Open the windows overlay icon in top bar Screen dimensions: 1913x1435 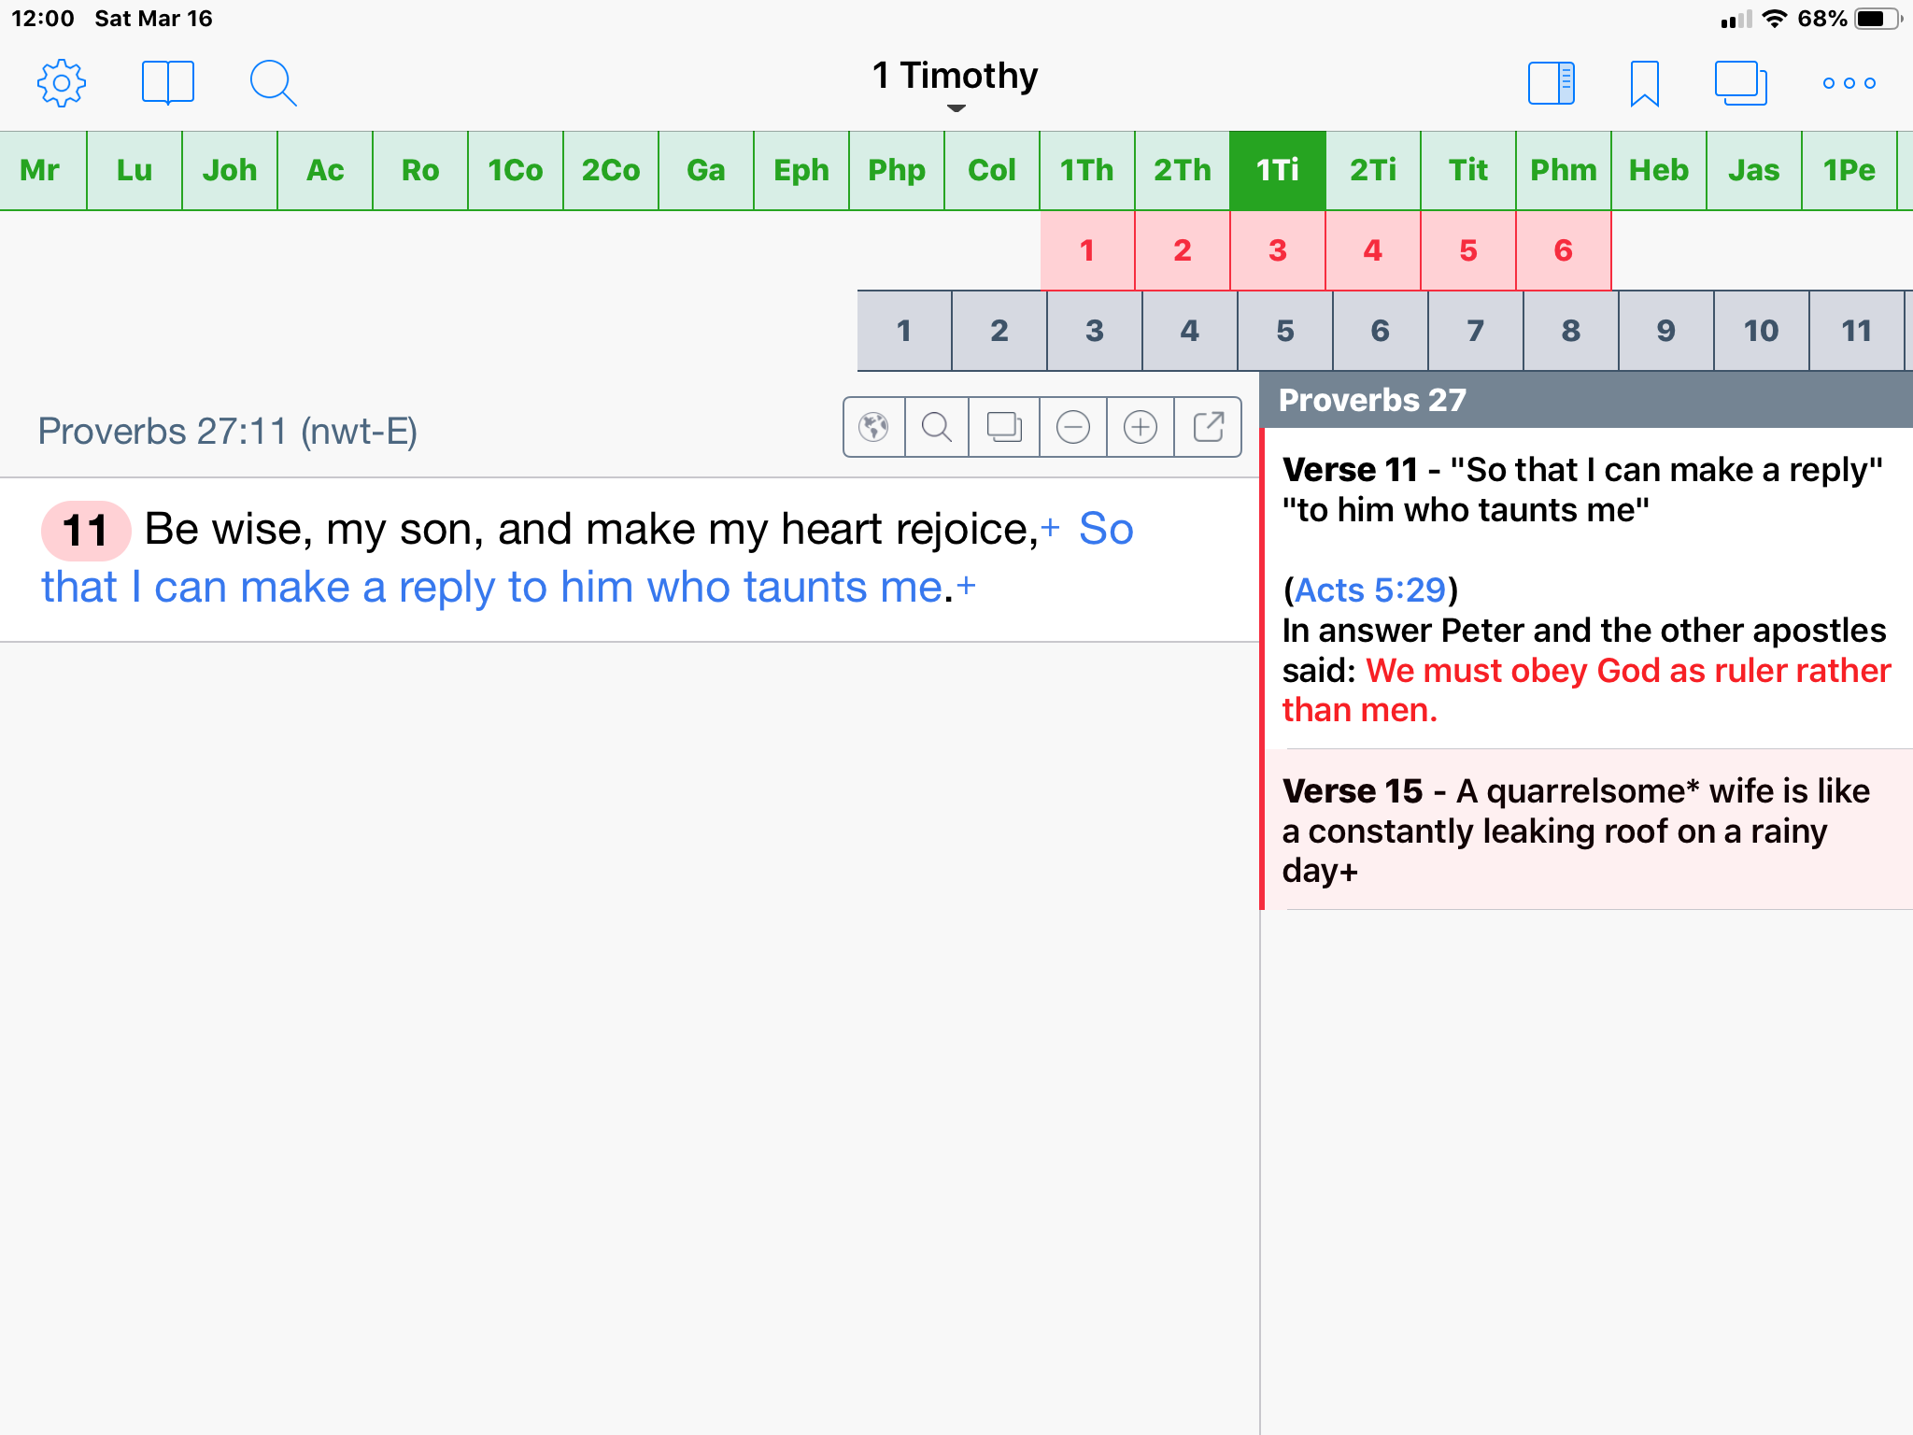tap(1740, 83)
